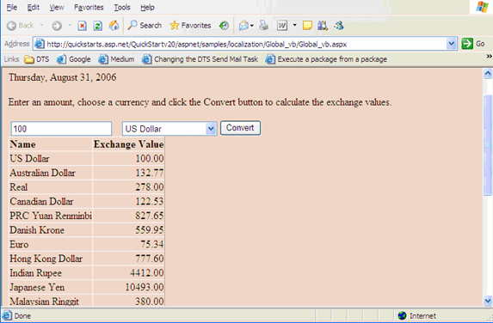Open the address bar history dropdown

click(451, 44)
